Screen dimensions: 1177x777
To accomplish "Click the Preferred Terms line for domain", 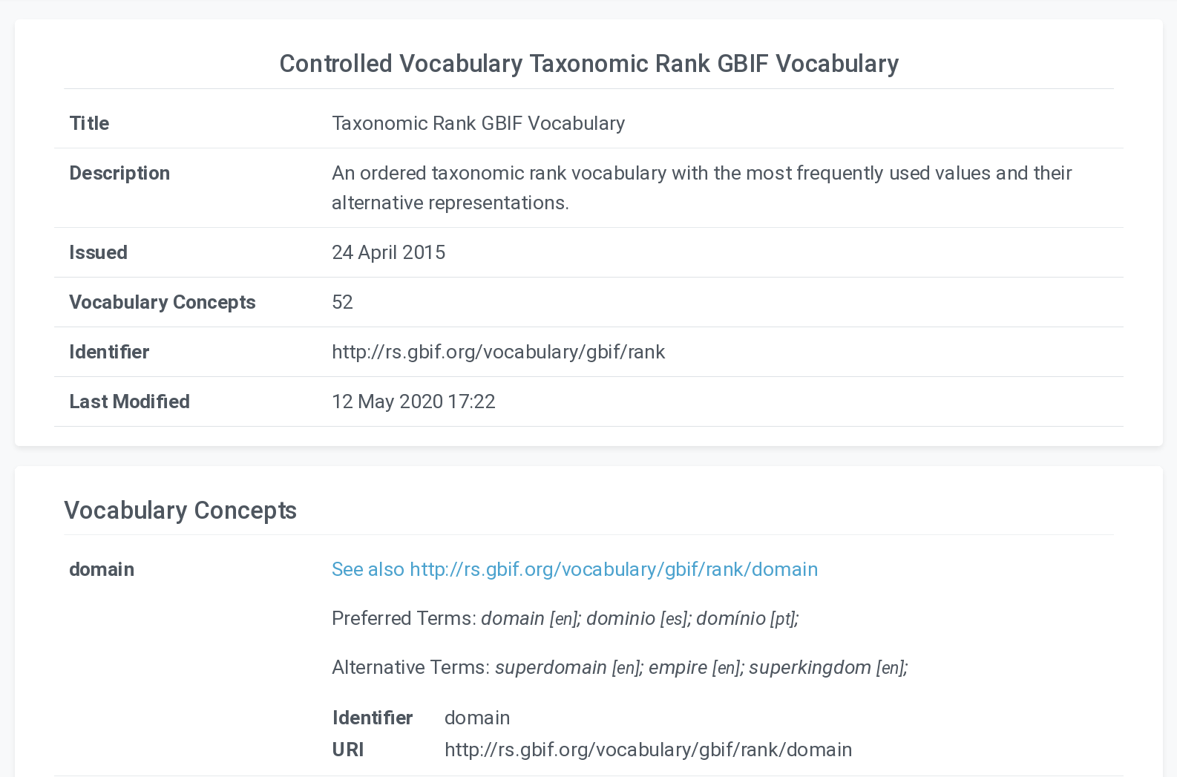I will pos(565,618).
